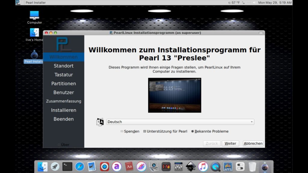Click the Pearl Installer flask dock icon

(x=265, y=167)
